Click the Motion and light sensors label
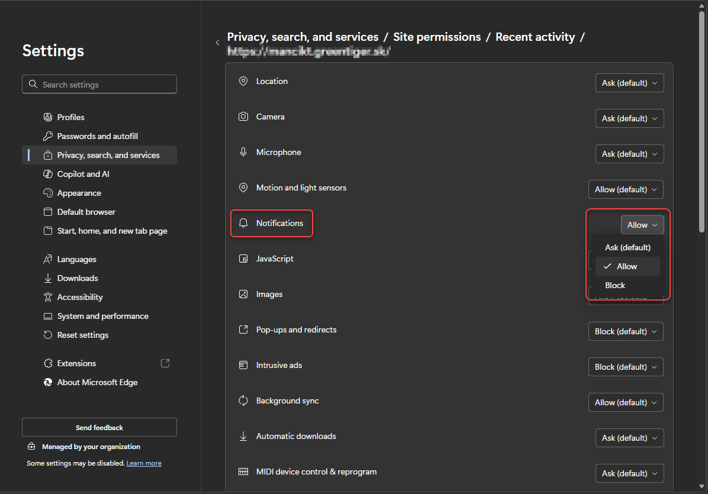Viewport: 708px width, 494px height. 301,188
